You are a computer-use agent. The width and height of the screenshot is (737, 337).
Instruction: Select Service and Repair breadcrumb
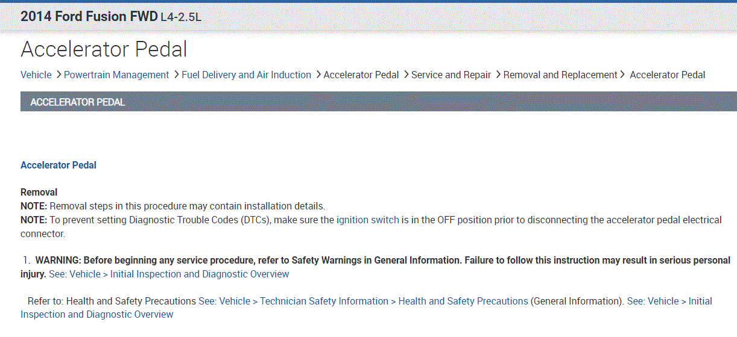pyautogui.click(x=451, y=75)
